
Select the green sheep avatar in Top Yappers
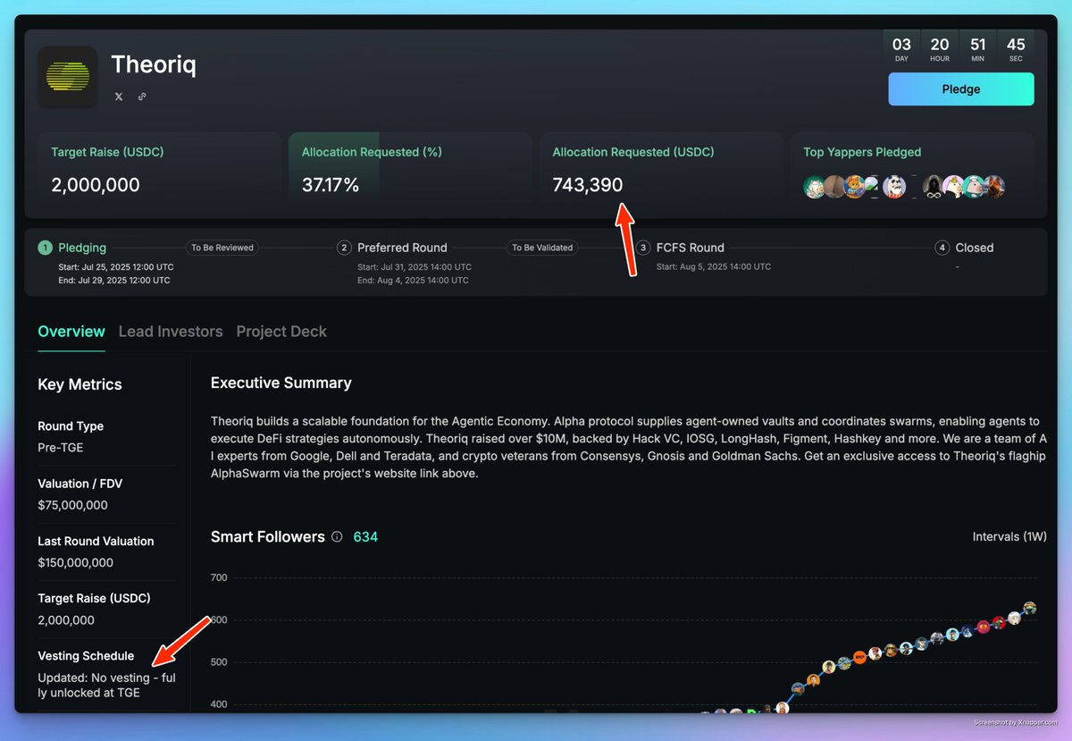pyautogui.click(x=814, y=187)
